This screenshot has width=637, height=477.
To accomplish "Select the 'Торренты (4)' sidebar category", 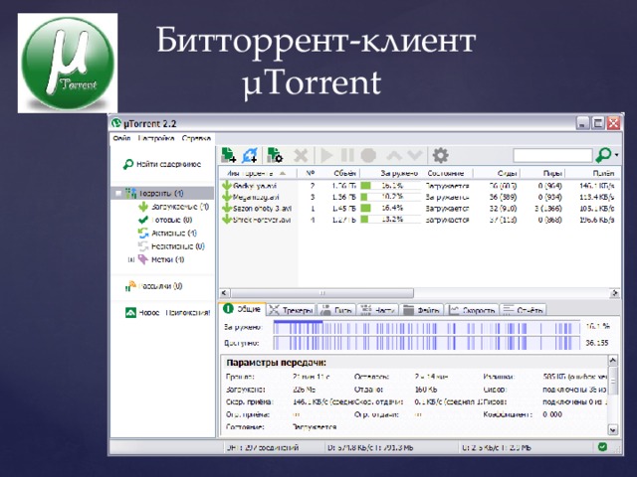I will tap(162, 193).
